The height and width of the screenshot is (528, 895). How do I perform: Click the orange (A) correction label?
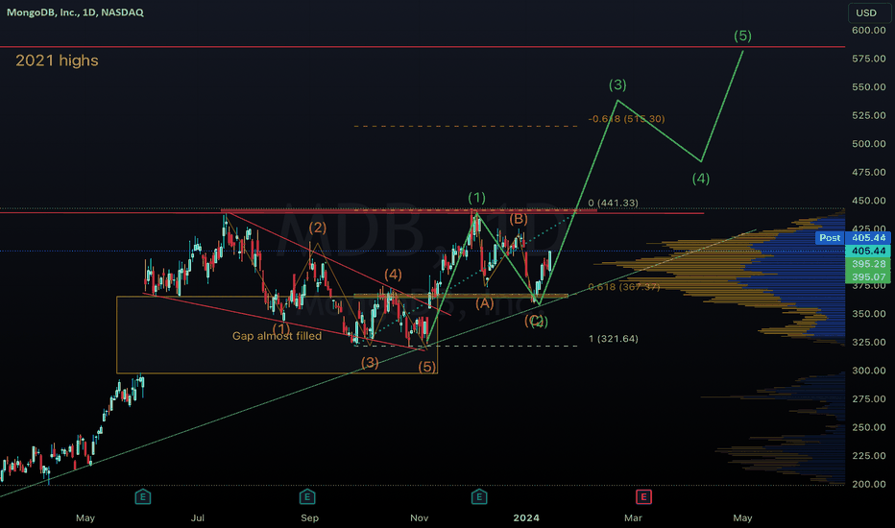coord(485,303)
